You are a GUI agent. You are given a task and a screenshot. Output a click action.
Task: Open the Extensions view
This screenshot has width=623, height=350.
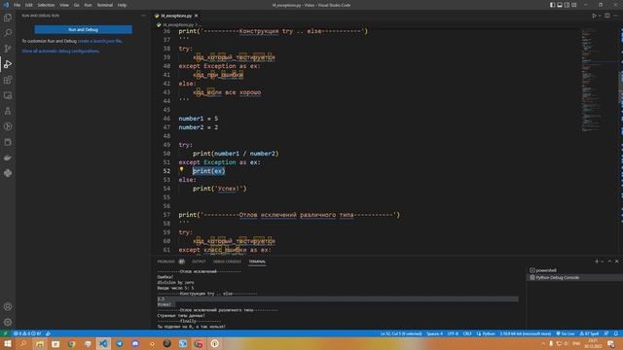pos(8,80)
